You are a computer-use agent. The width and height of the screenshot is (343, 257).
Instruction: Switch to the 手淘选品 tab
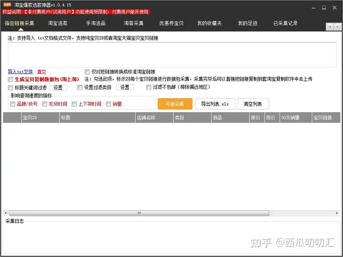[x=96, y=23]
